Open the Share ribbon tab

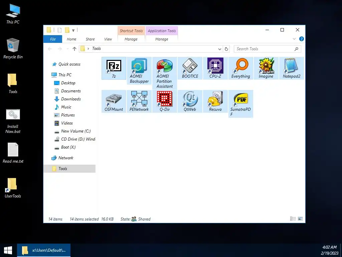(x=90, y=39)
